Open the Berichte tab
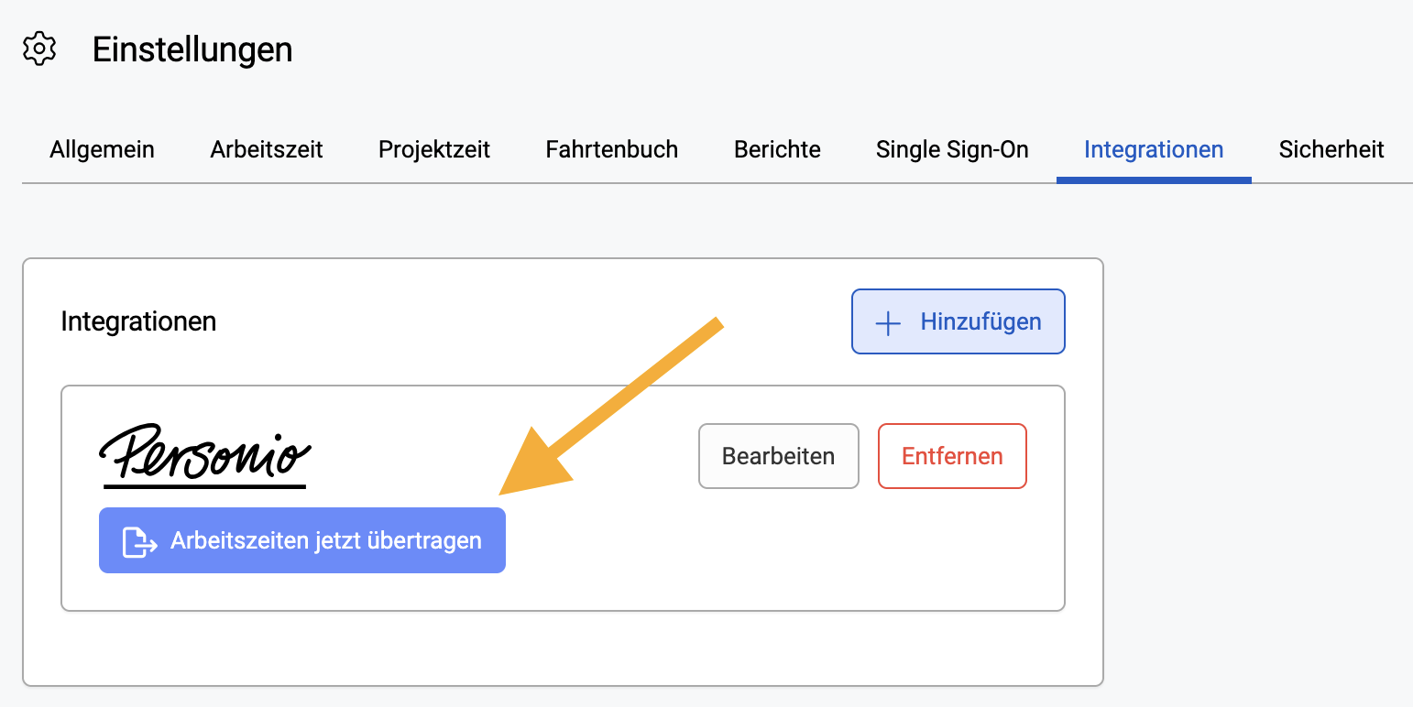Viewport: 1413px width, 707px height. point(777,149)
